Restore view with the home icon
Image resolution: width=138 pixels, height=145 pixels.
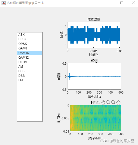[118, 102]
